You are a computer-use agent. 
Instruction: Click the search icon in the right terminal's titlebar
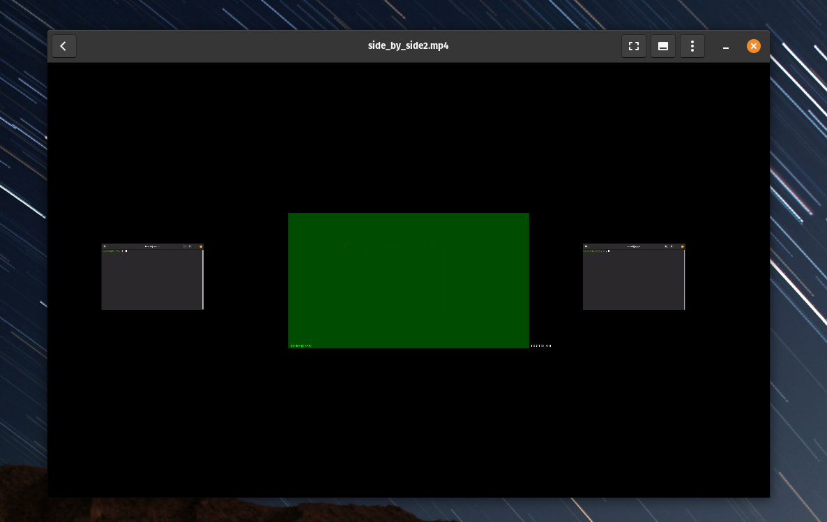[666, 246]
